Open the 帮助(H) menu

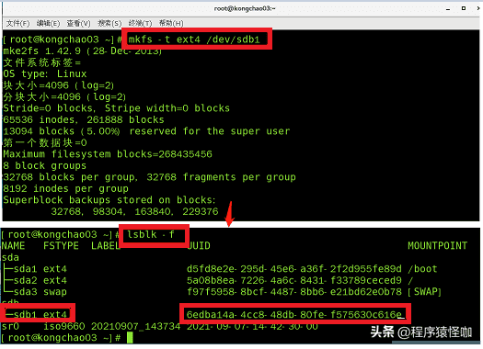pyautogui.click(x=171, y=23)
